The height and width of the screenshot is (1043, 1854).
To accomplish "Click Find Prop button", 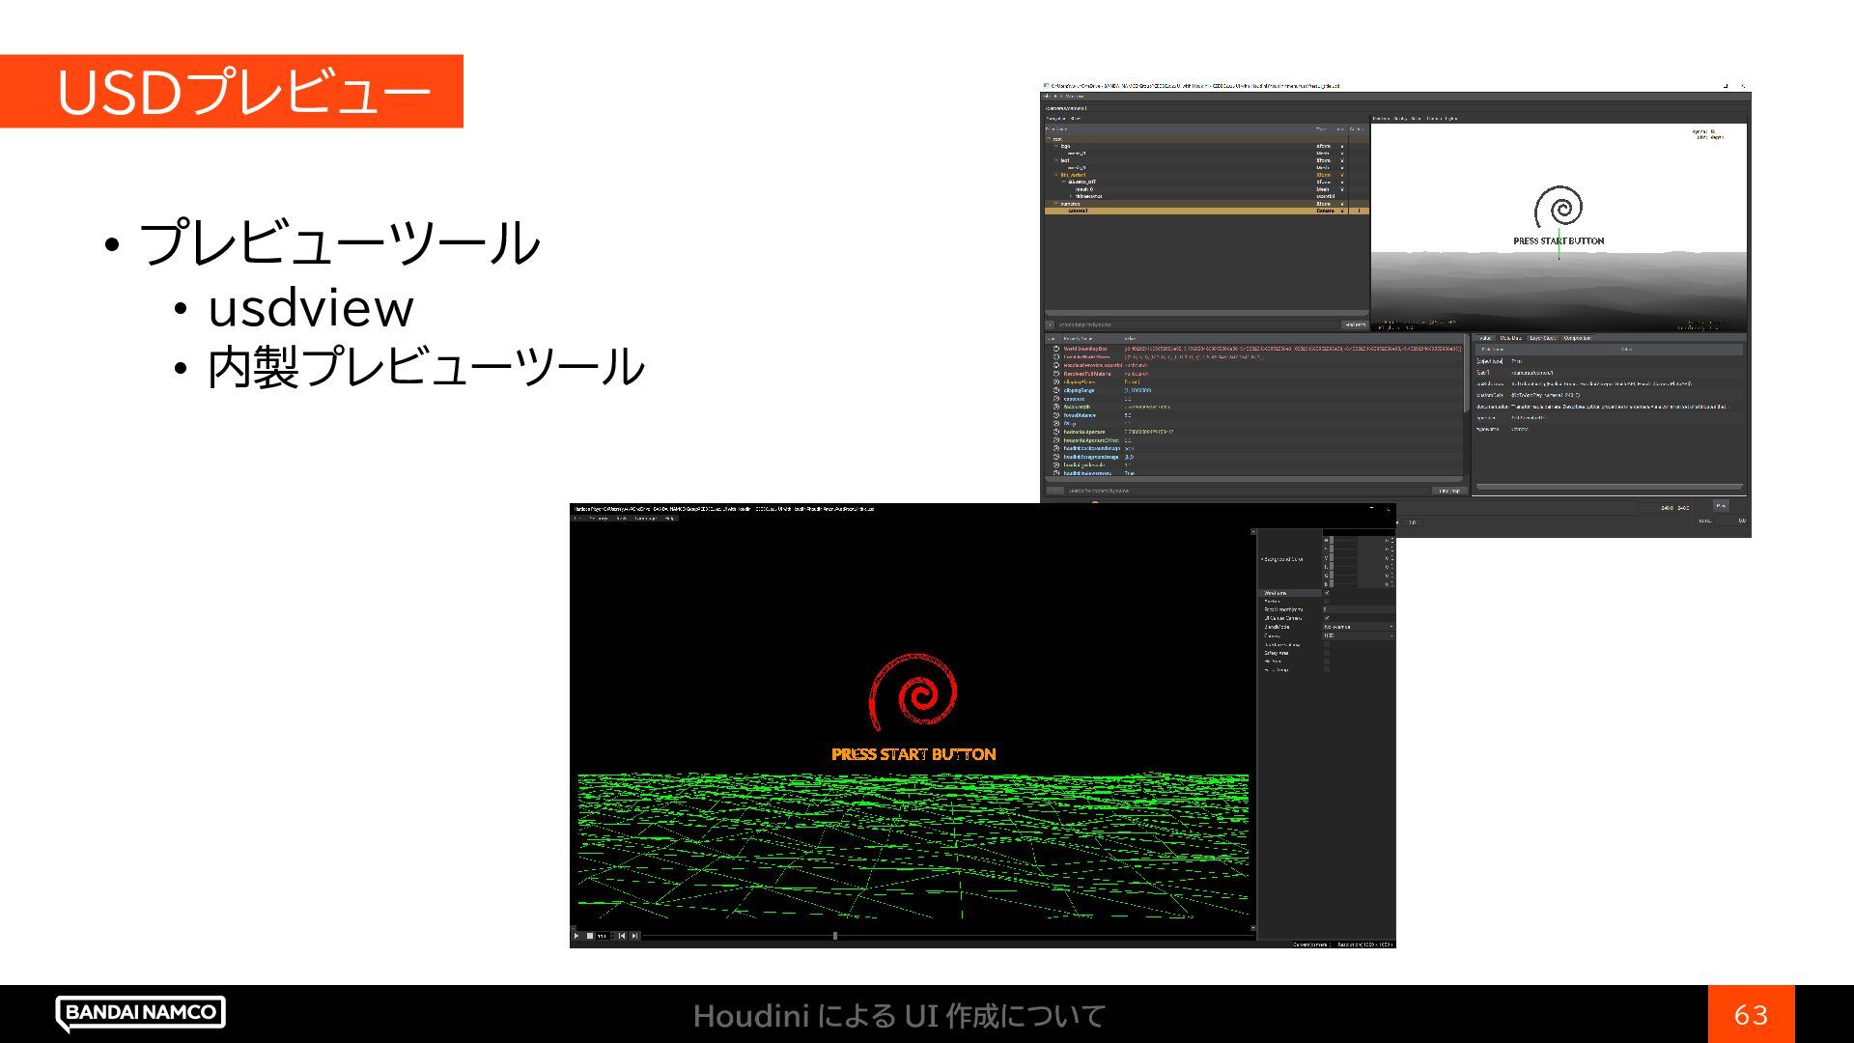I will (1449, 491).
